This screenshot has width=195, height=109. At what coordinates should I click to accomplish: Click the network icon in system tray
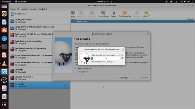click(x=182, y=2)
